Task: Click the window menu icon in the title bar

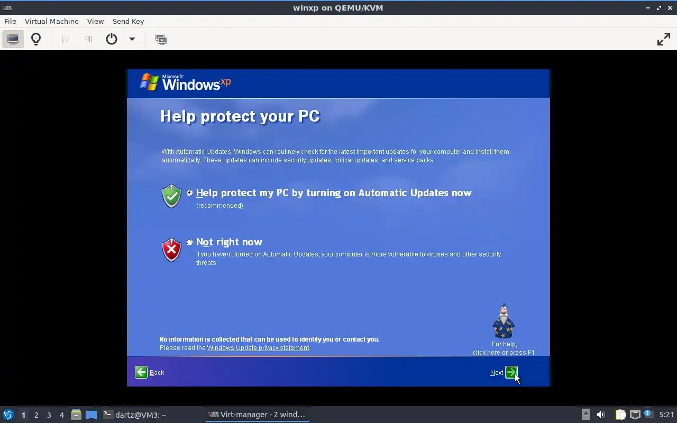Action: 7,7
